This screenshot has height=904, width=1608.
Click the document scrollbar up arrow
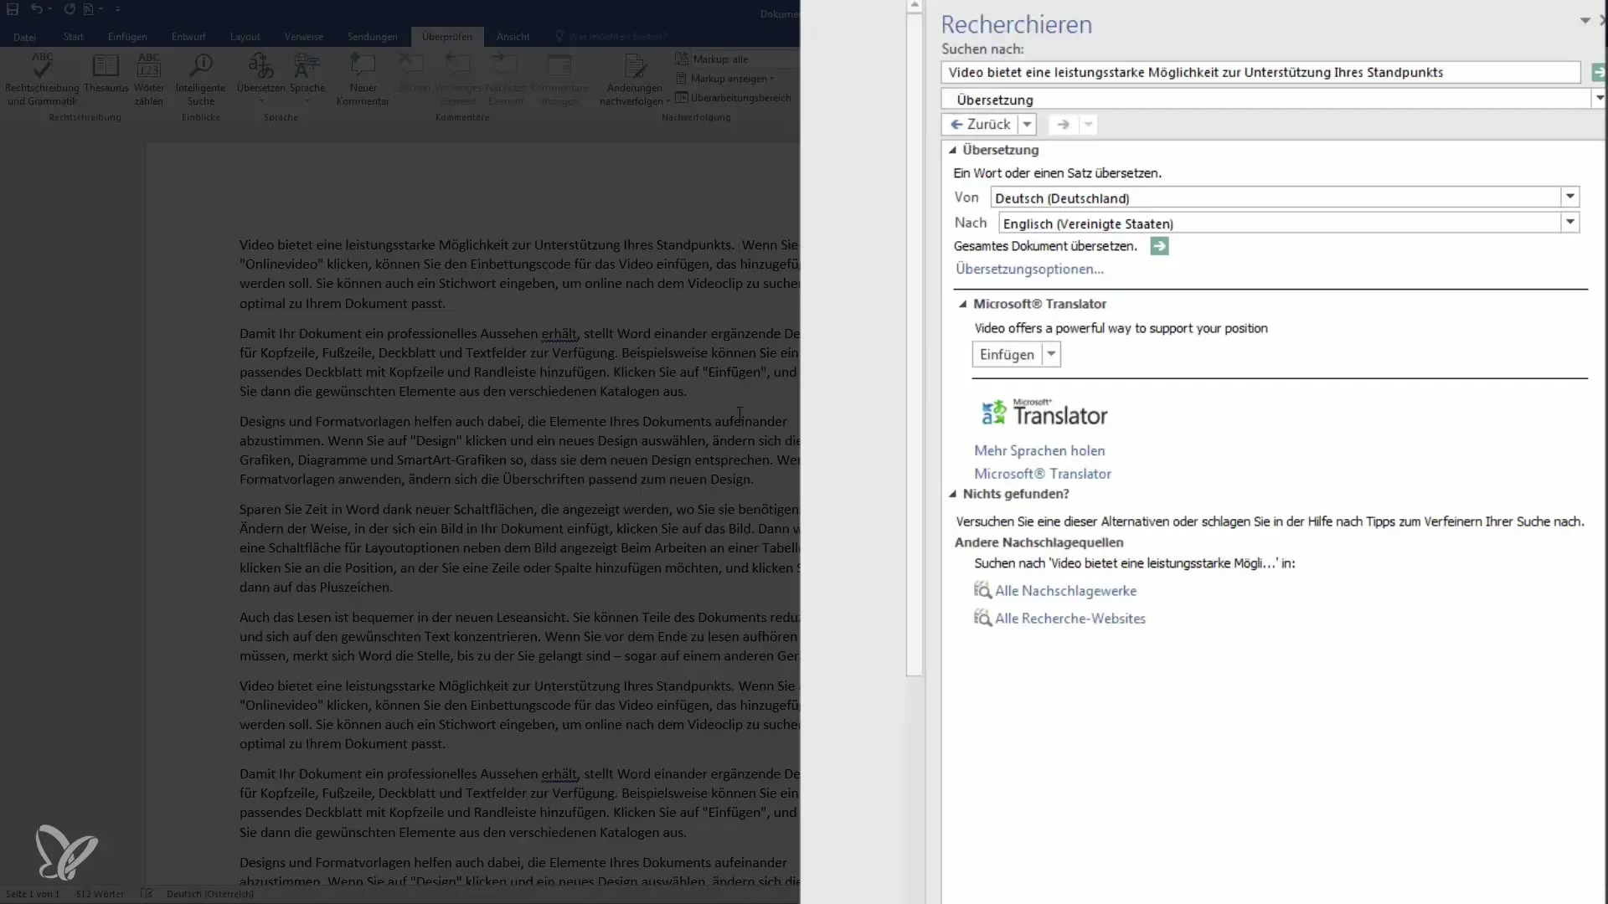click(x=915, y=6)
